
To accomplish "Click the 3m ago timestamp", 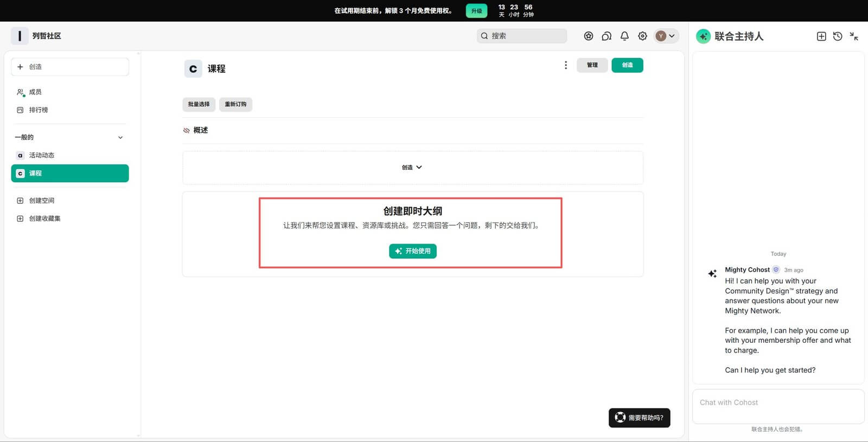I will coord(794,270).
